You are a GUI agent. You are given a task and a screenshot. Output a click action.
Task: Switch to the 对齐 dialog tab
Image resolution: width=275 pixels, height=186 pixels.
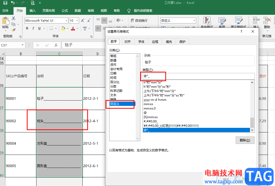point(128,42)
